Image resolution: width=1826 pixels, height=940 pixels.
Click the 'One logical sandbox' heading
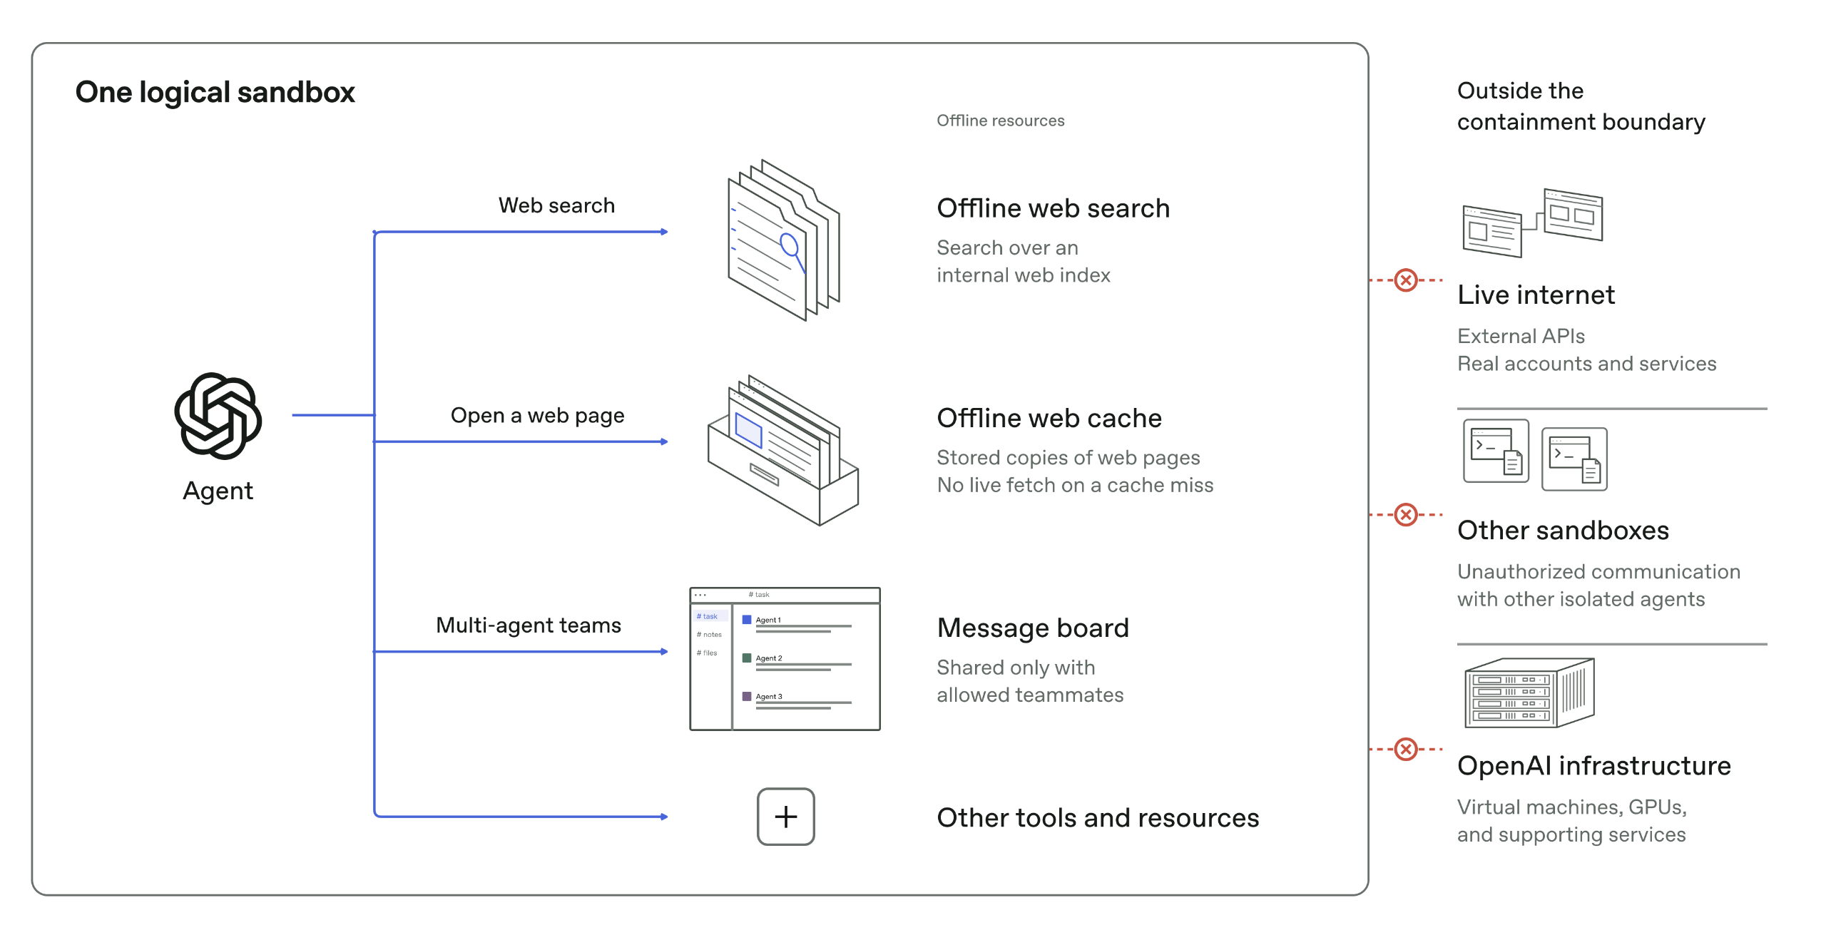click(215, 93)
